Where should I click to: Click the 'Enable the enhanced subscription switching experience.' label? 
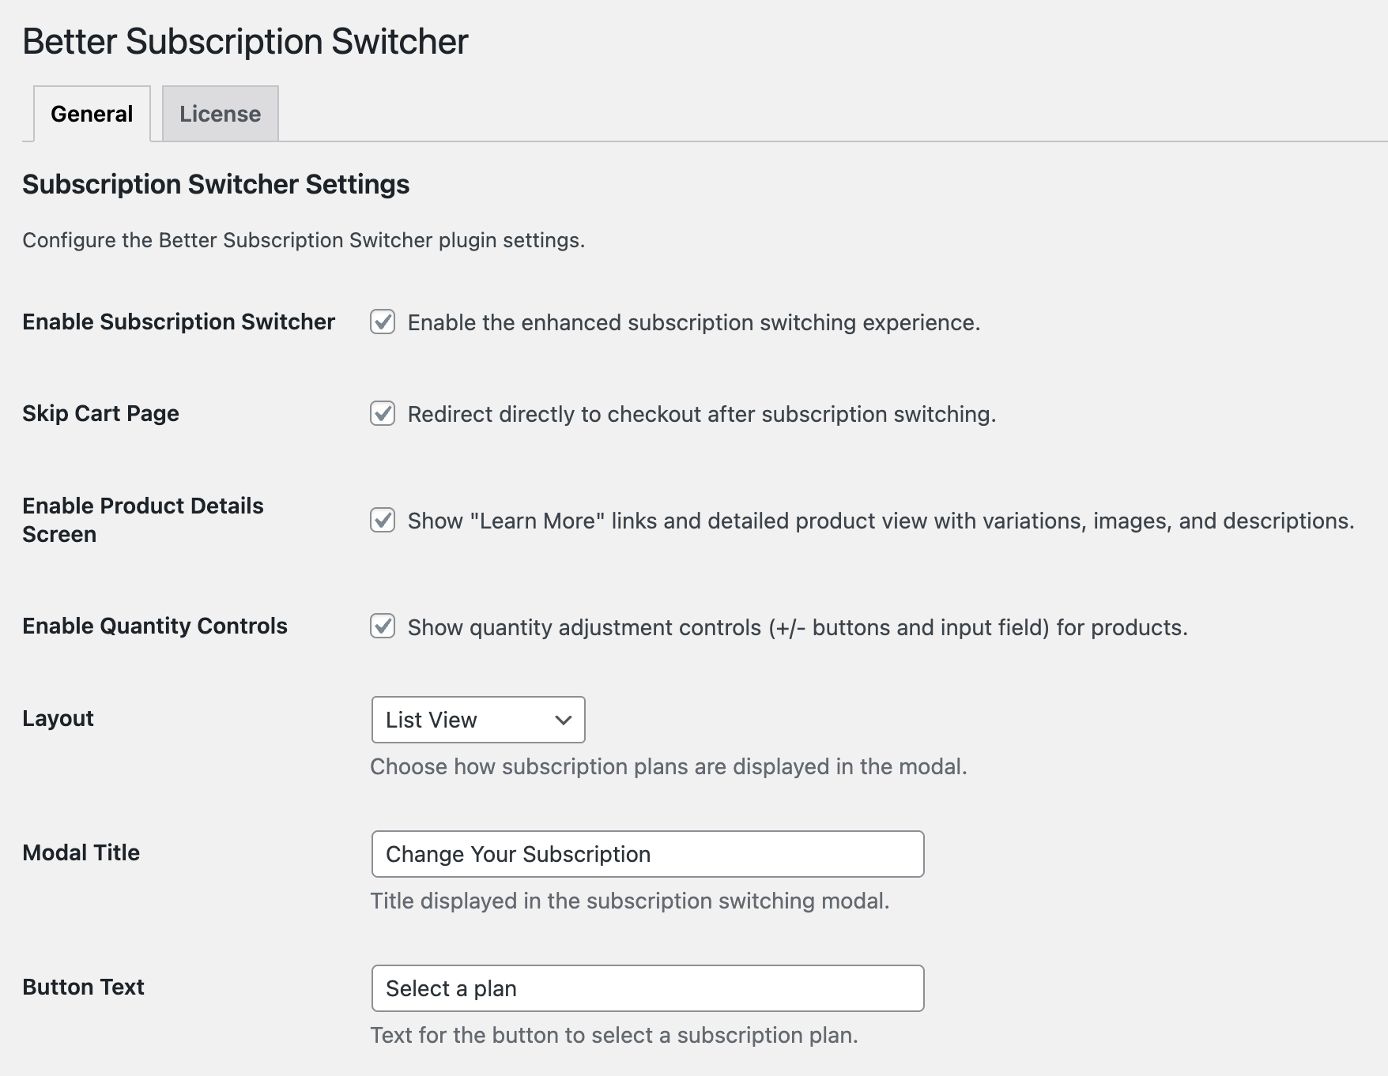point(694,322)
